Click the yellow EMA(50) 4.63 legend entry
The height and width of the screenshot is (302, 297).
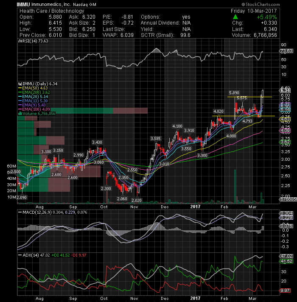[x=33, y=88]
